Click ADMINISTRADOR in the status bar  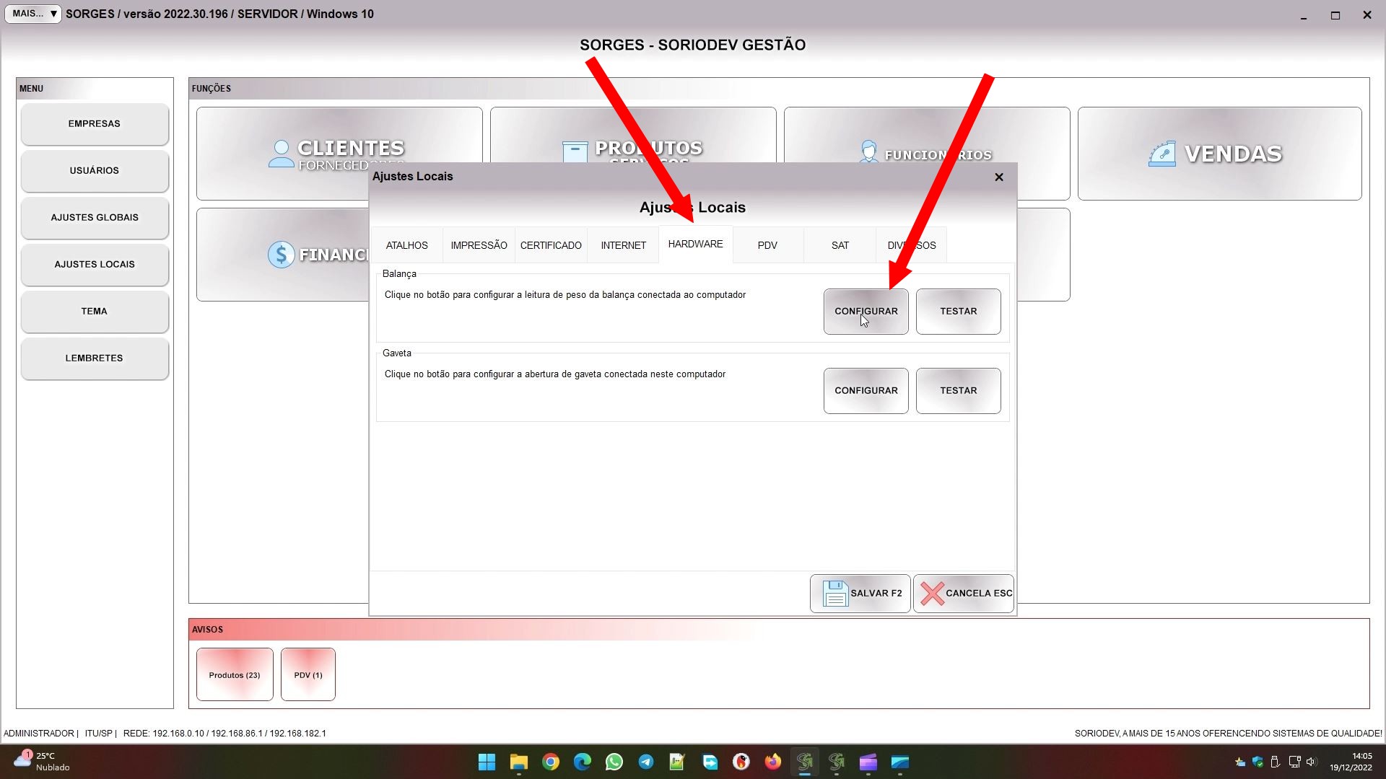point(39,734)
